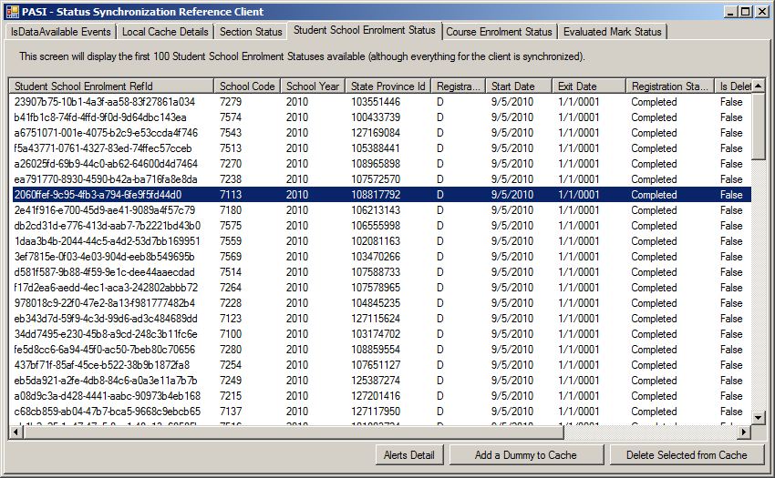
Task: Click the vertical scrollbar down arrow
Action: coord(758,417)
